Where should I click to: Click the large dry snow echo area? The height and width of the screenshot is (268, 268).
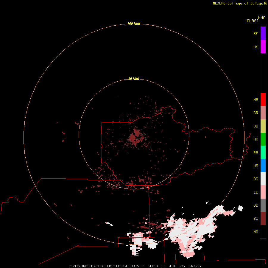click(191, 231)
